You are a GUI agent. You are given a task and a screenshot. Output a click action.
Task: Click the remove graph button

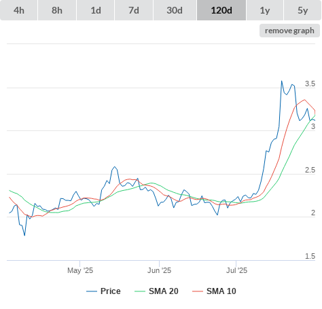click(x=289, y=31)
